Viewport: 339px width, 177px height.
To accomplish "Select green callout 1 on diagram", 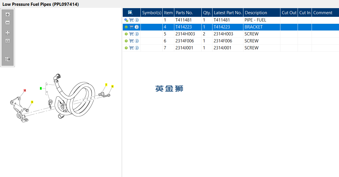I will [41, 88].
